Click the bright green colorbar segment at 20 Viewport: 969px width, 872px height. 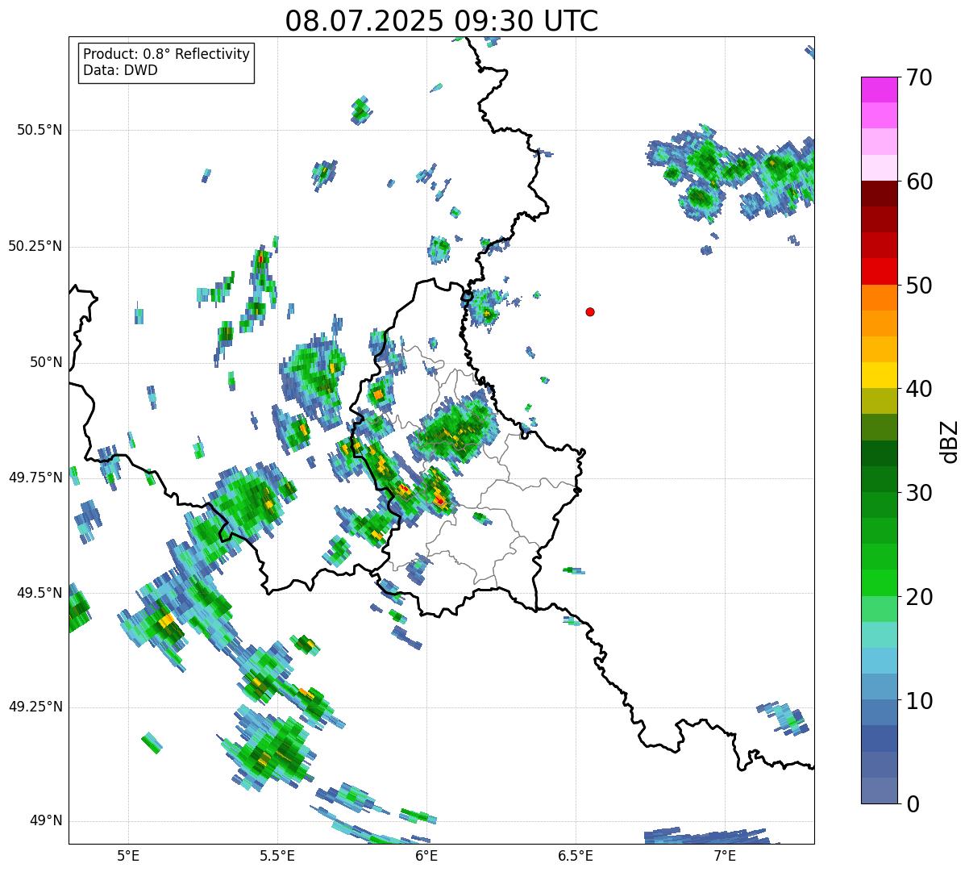pos(879,583)
